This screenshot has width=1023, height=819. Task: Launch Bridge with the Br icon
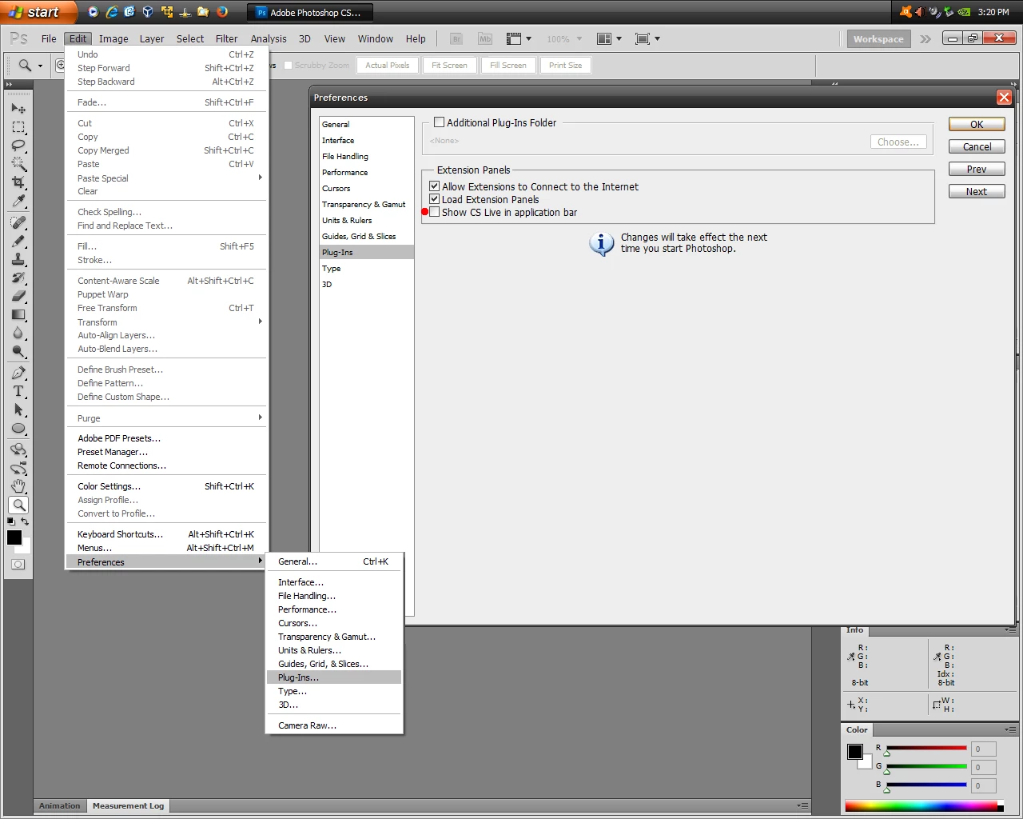click(456, 38)
